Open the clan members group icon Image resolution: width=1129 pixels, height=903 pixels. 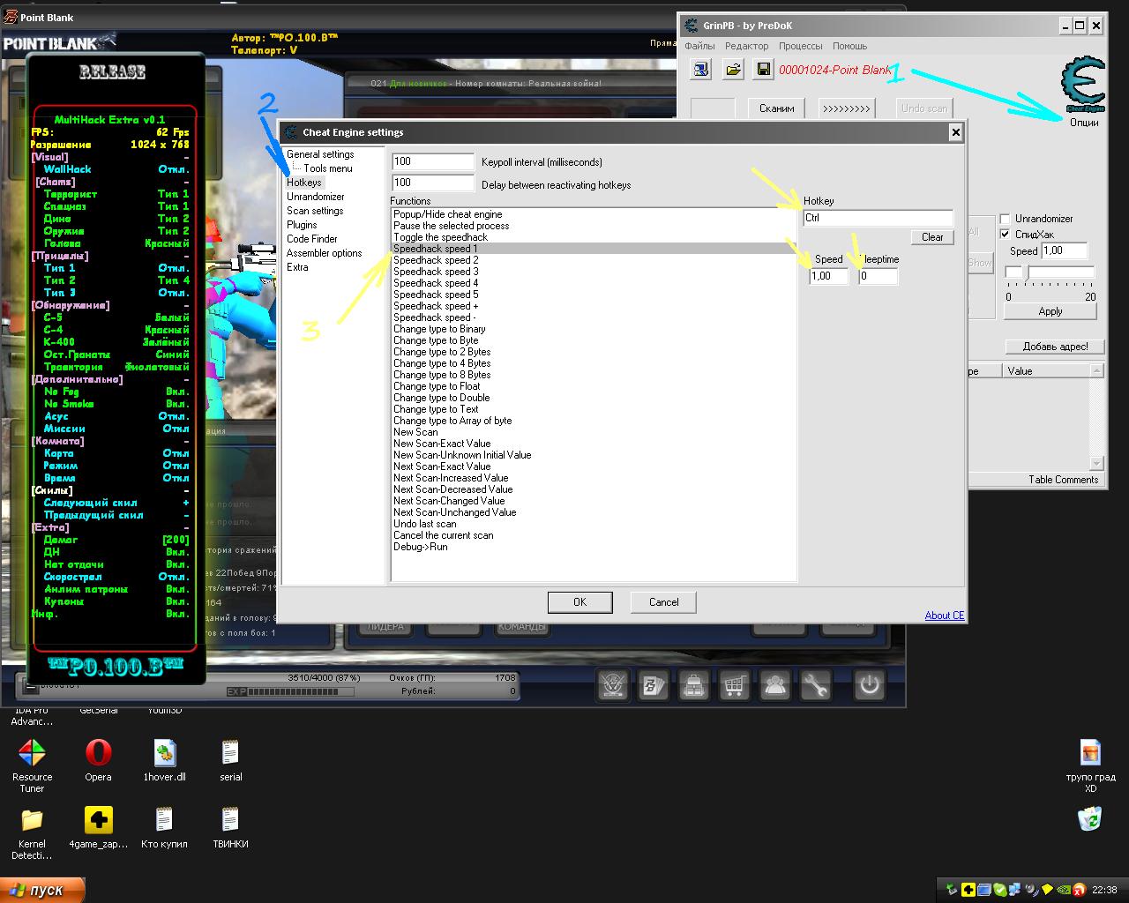pos(775,685)
